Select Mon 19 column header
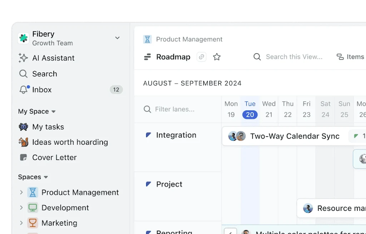This screenshot has height=234, width=366. pos(231,109)
